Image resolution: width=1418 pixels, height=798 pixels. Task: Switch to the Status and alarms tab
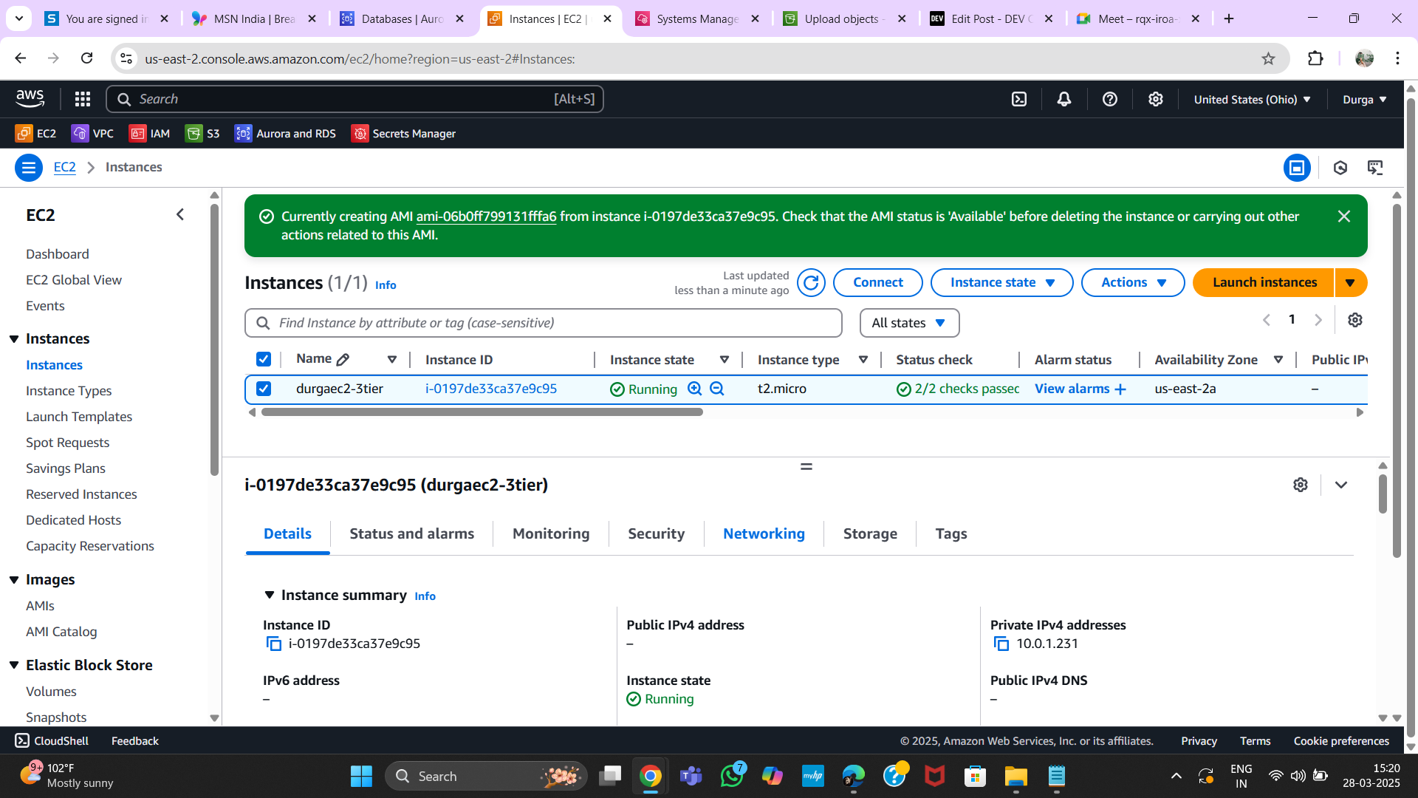[x=411, y=534]
